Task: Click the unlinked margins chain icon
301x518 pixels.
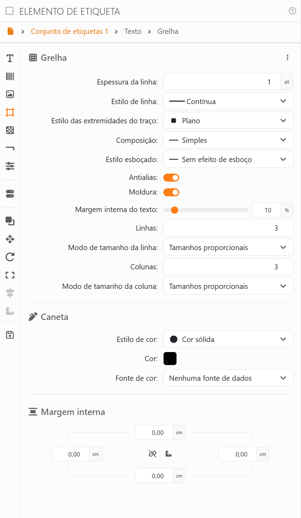Action: coord(152,454)
